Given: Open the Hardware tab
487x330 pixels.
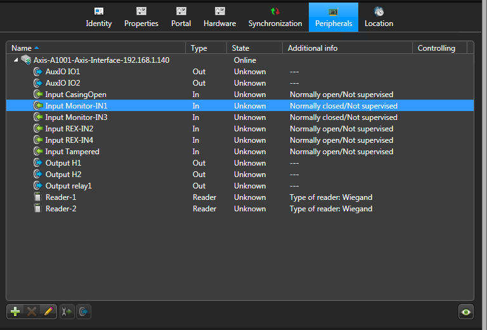Looking at the screenshot, I should click(219, 17).
